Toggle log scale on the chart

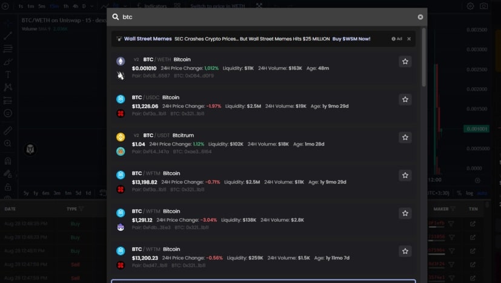(469, 193)
